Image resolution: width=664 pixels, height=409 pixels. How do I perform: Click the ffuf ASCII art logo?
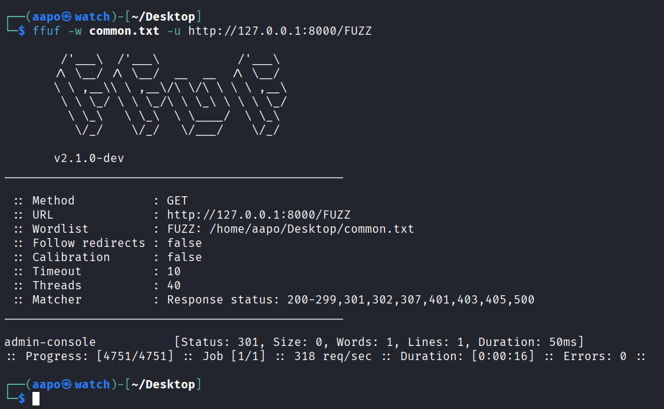(170, 96)
